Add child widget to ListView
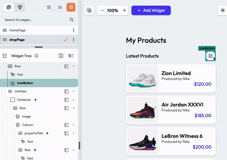This screenshot has height=160, width=227. [x=67, y=92]
